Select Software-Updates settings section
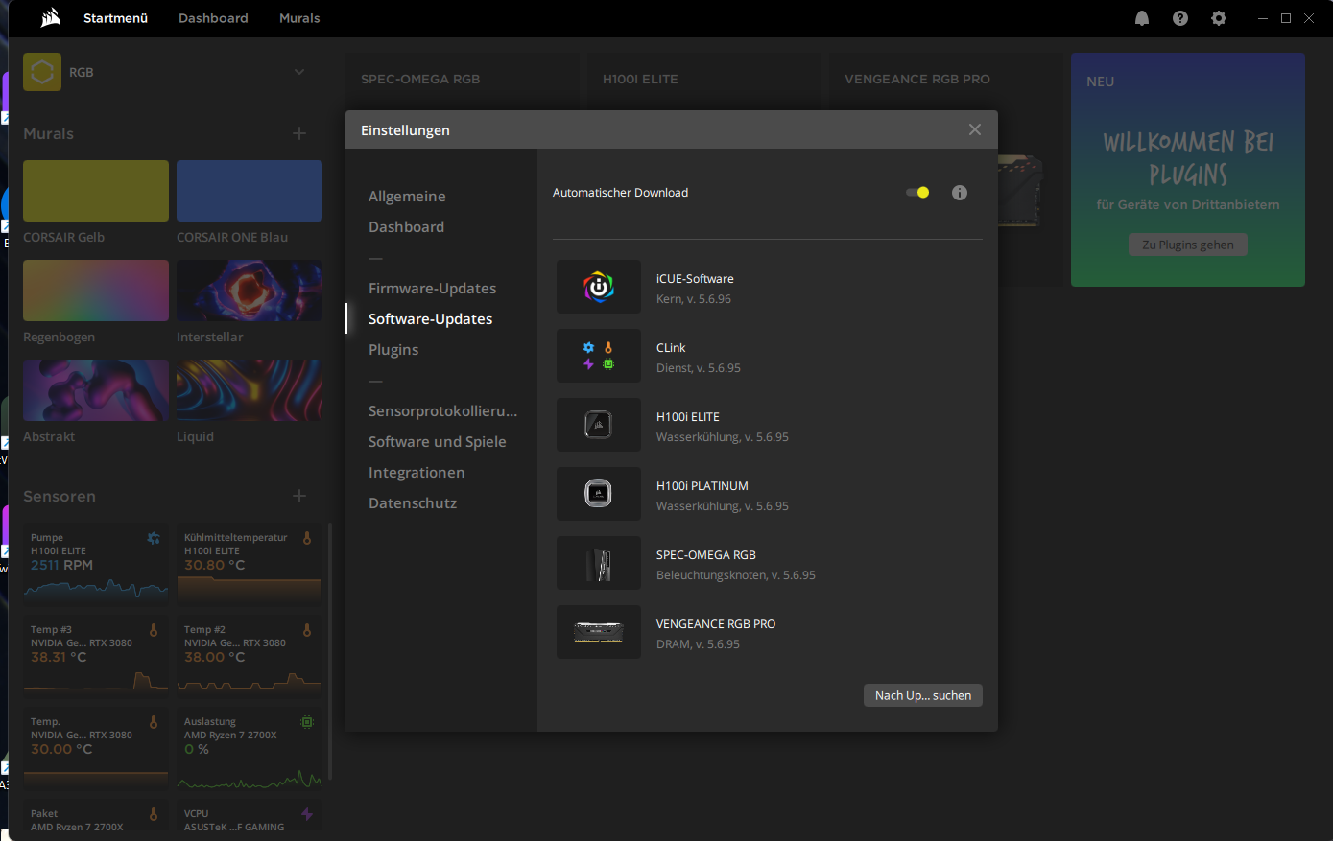1333x841 pixels. pos(430,318)
